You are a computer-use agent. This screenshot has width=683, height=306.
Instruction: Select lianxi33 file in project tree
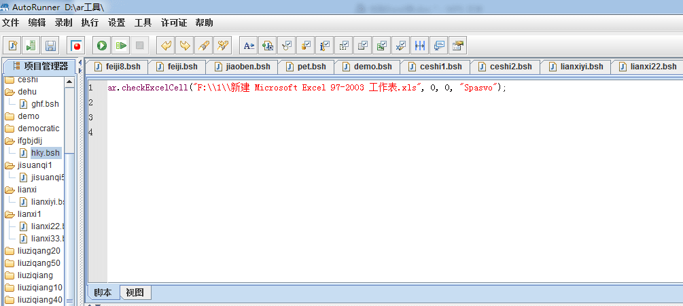[x=48, y=239]
